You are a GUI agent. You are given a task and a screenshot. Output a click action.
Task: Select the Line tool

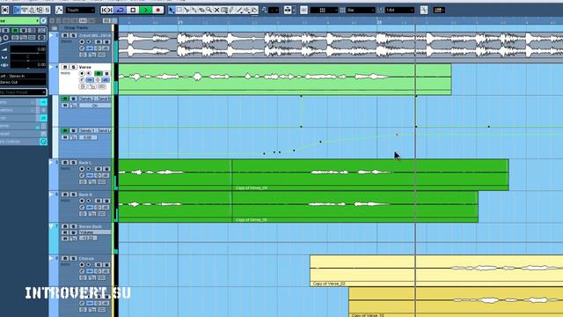tap(239, 10)
